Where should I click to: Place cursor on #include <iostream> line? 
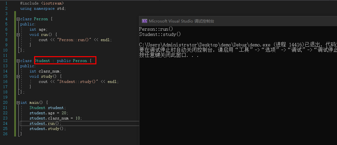pyautogui.click(x=42, y=3)
